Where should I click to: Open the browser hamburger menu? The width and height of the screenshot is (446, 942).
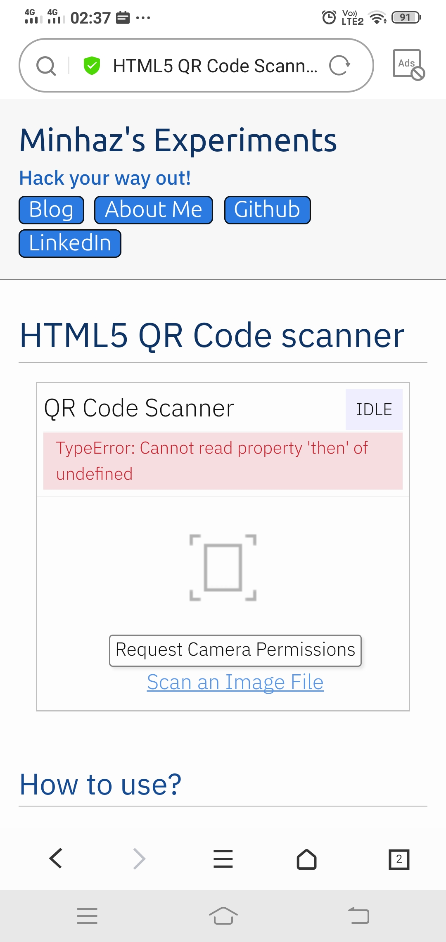tap(223, 859)
